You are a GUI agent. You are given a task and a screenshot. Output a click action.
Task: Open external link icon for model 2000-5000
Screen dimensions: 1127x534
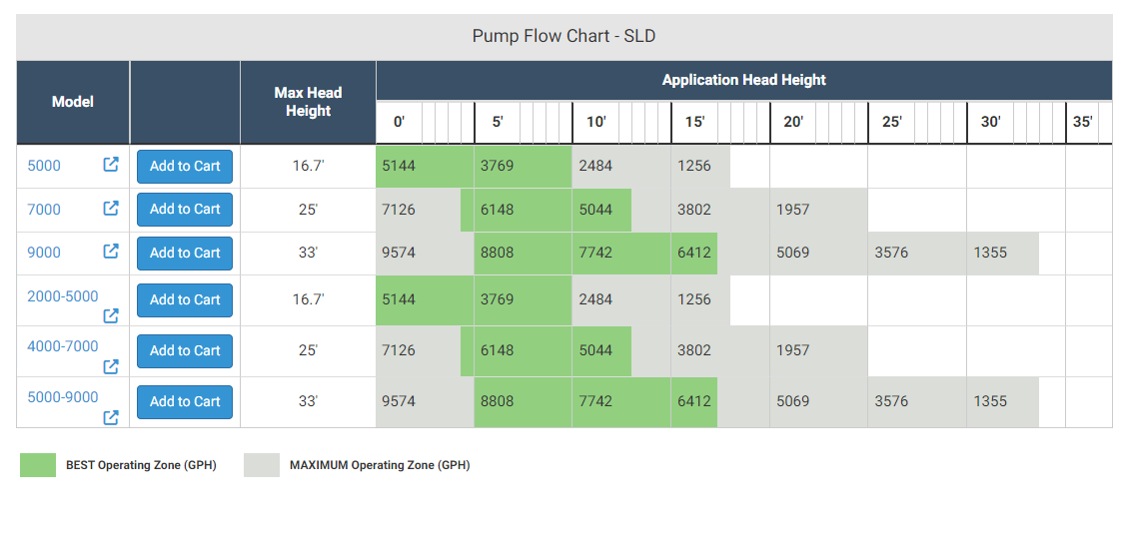click(111, 315)
